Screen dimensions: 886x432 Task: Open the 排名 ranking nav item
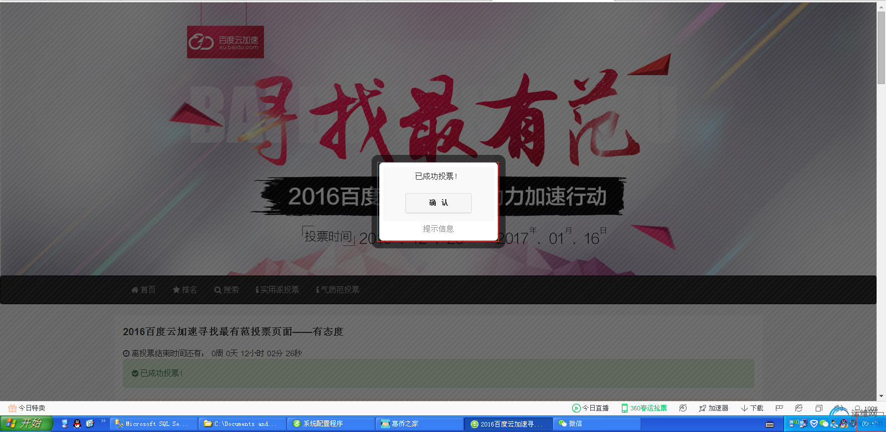point(185,290)
